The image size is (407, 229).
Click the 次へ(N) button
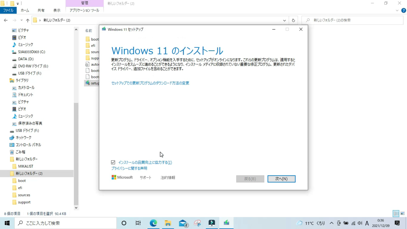click(281, 179)
